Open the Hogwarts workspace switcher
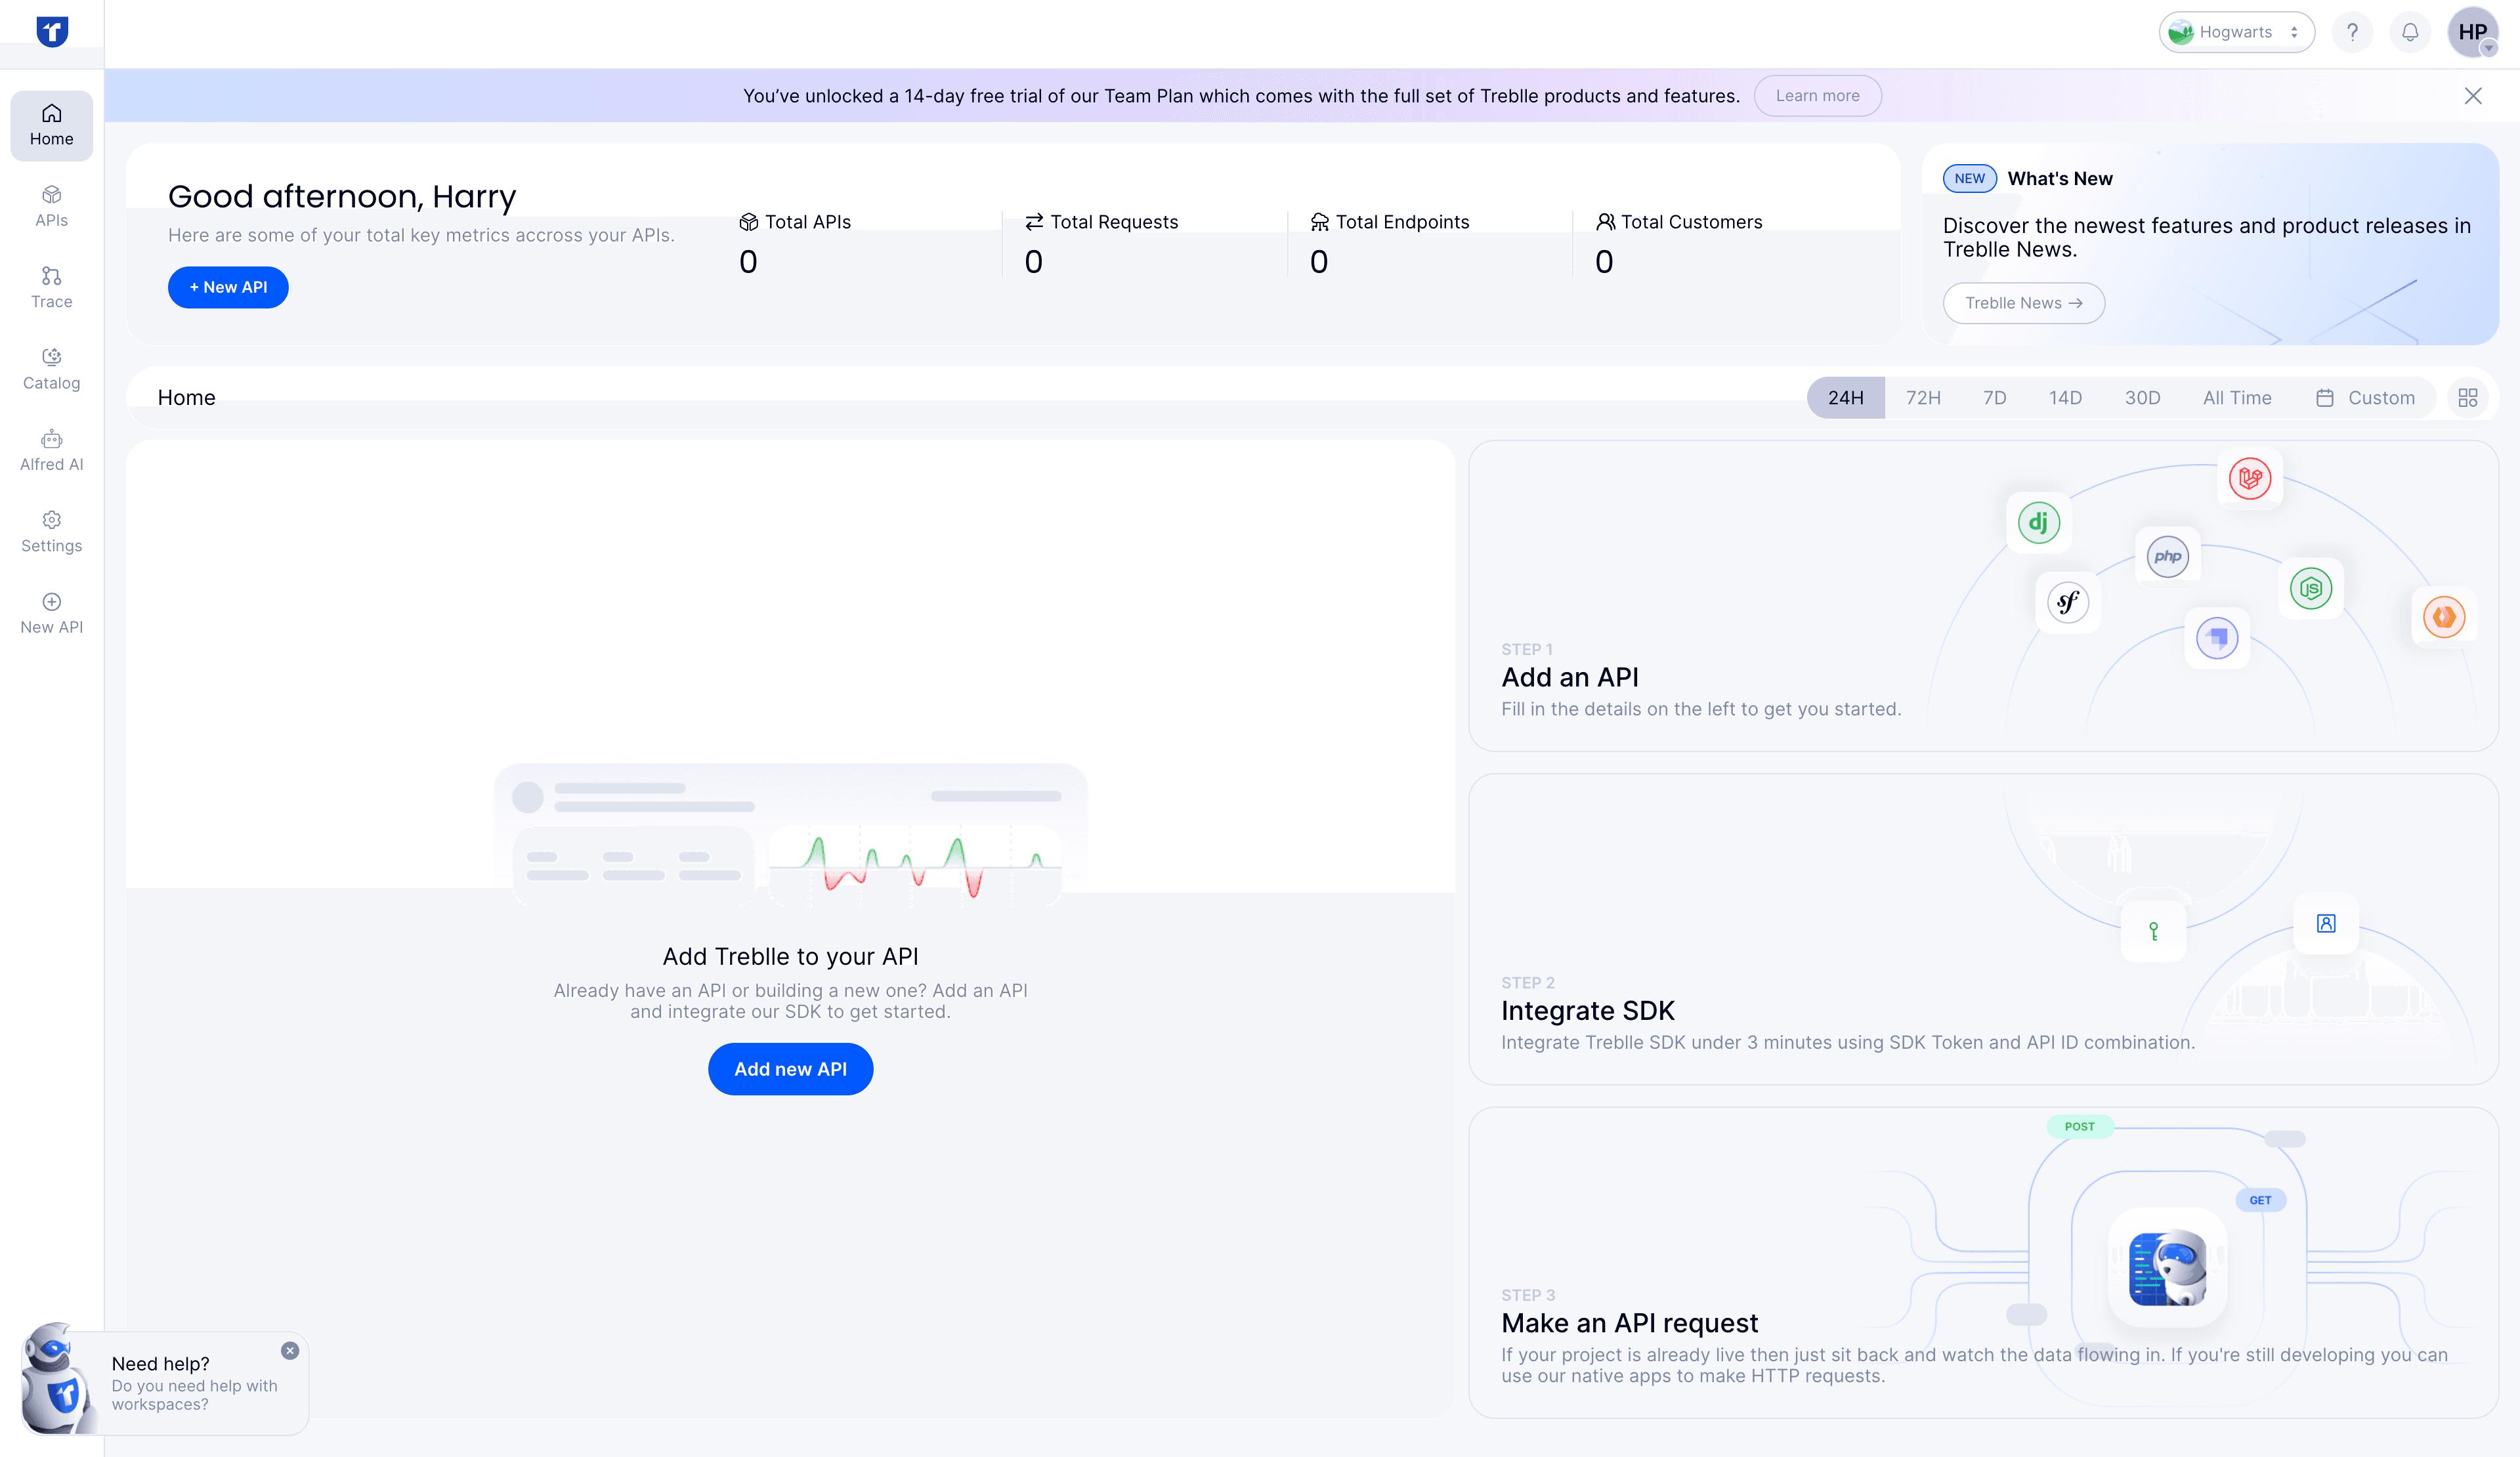The image size is (2520, 1457). point(2237,31)
